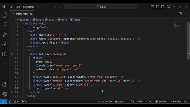Start Go Live server
This screenshot has height=107, width=190.
(161, 101)
